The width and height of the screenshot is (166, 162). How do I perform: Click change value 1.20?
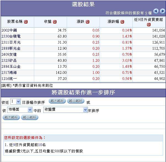pos(96,60)
